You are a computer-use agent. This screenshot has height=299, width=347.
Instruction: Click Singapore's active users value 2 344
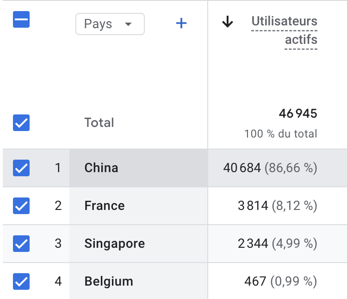tap(253, 243)
